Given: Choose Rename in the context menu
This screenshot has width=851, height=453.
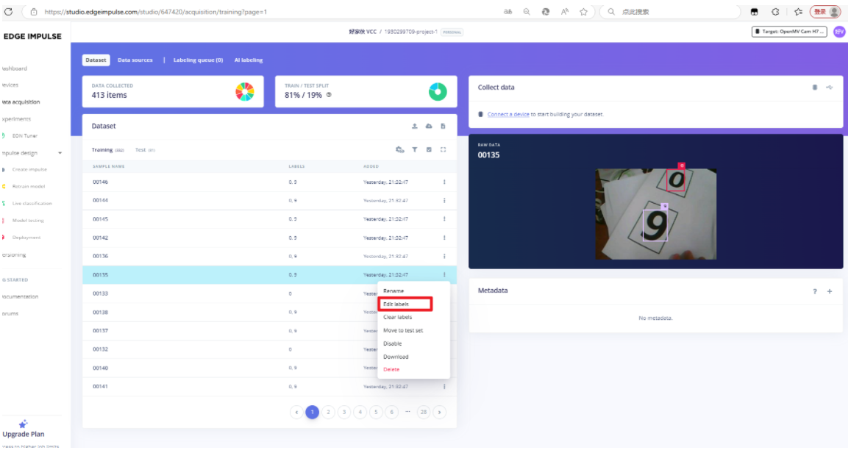Looking at the screenshot, I should (x=394, y=290).
